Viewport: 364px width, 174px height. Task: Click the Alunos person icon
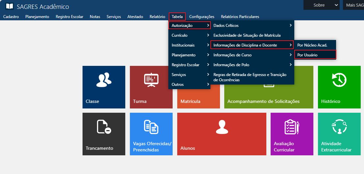tap(221, 127)
